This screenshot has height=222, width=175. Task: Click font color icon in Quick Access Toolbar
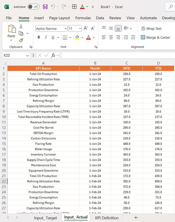pyautogui.click(x=82, y=7)
